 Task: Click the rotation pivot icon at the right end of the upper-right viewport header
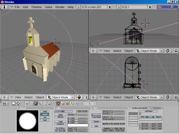tap(176, 51)
